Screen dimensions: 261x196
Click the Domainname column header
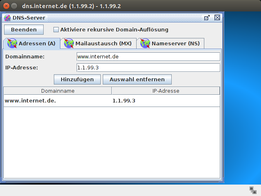click(58, 91)
